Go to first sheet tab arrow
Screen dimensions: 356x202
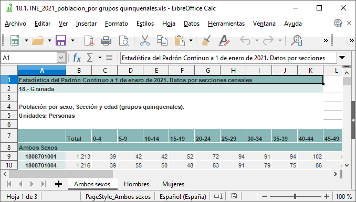point(9,184)
